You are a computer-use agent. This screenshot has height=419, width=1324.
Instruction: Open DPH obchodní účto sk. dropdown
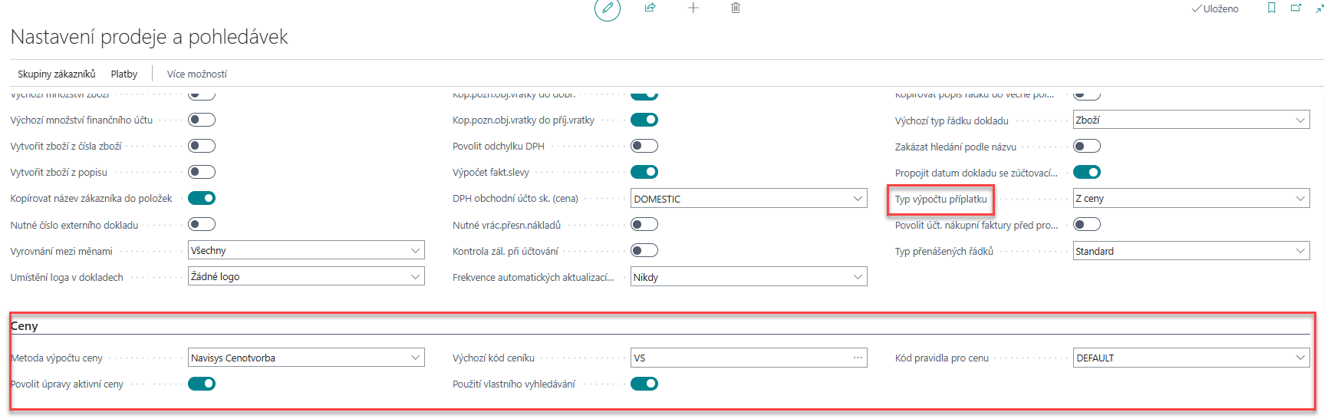coord(857,199)
